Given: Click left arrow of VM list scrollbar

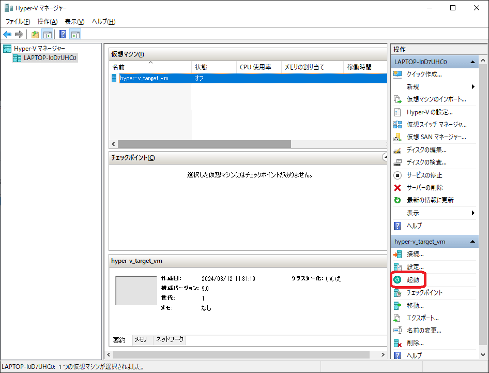Looking at the screenshot, I should coord(113,144).
